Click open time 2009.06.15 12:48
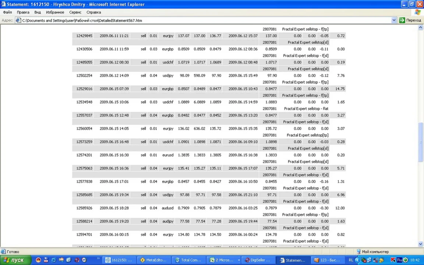424x265 pixels. point(114,115)
